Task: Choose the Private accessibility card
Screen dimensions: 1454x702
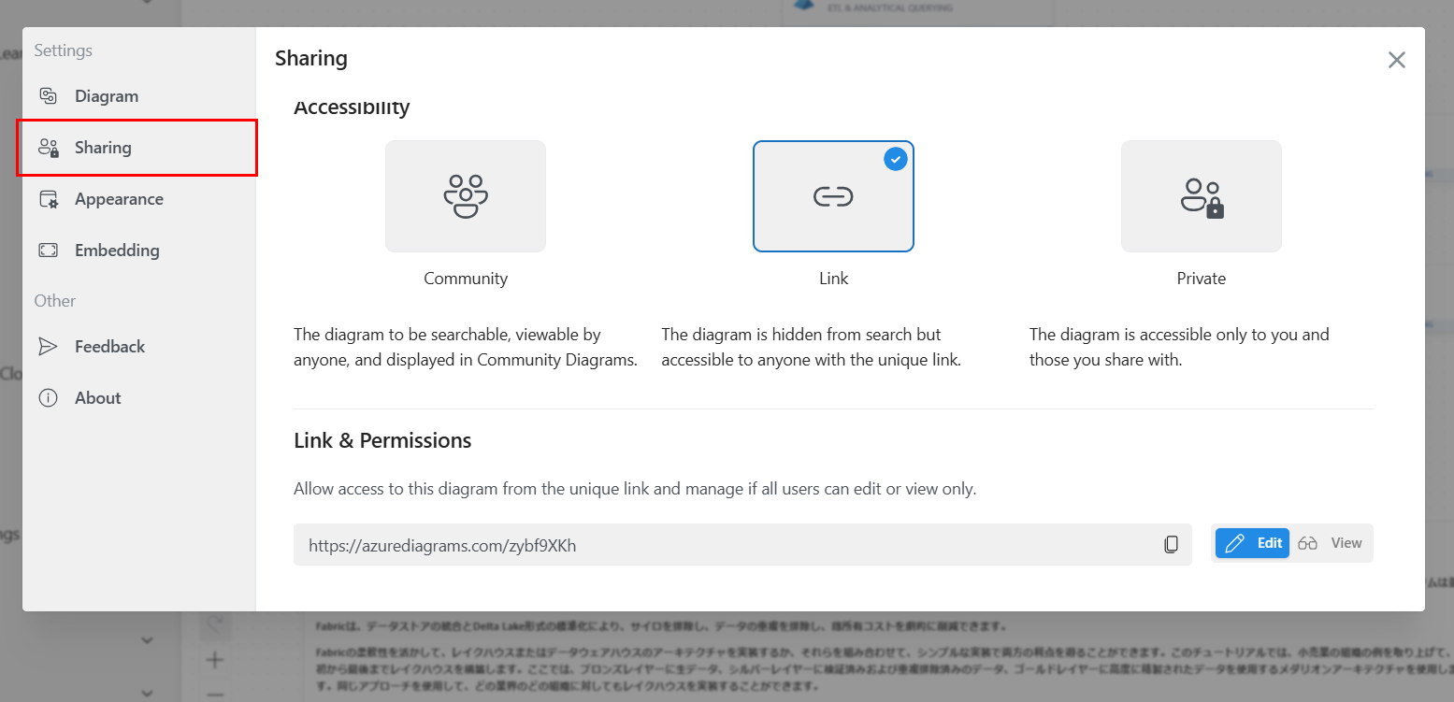Action: [1201, 196]
